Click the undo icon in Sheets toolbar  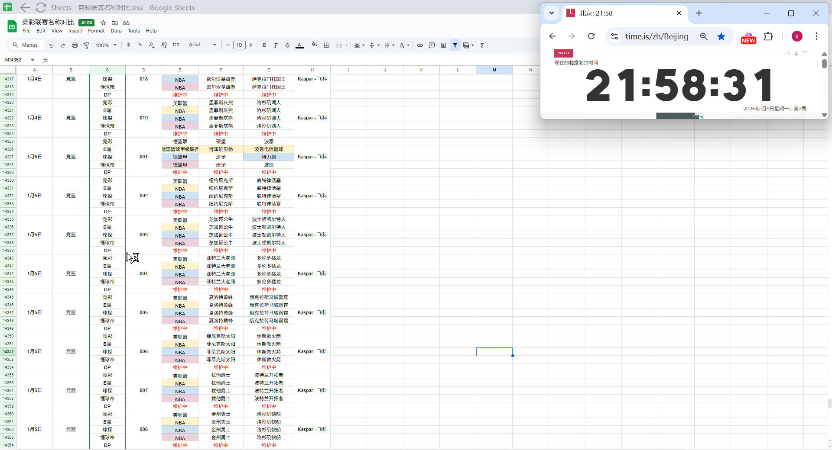pos(51,45)
